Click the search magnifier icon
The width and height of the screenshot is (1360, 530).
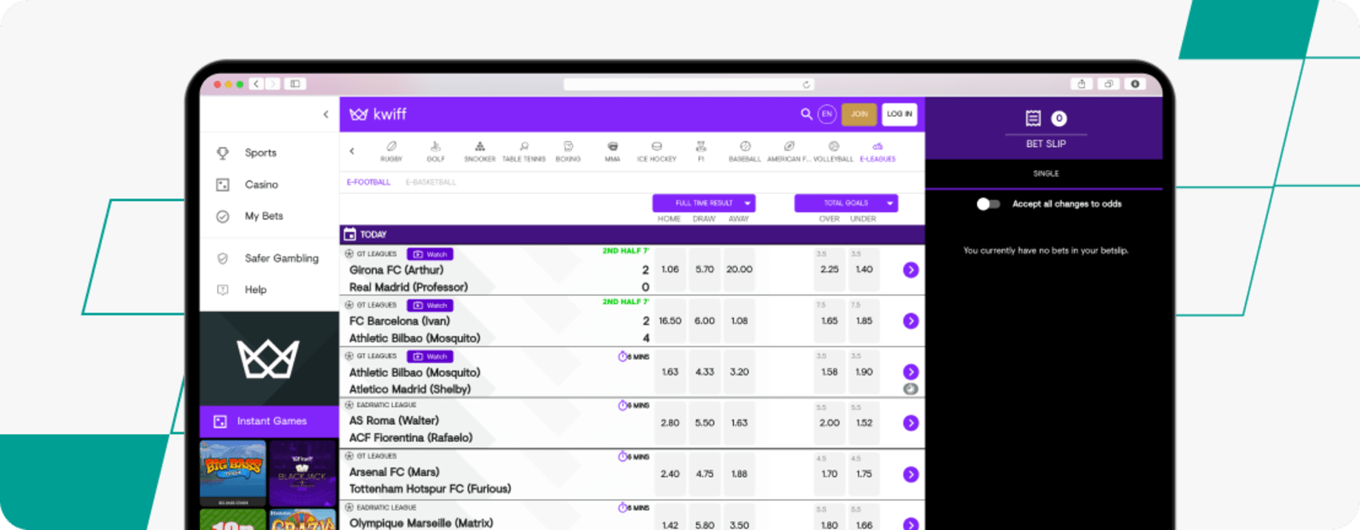pyautogui.click(x=806, y=114)
